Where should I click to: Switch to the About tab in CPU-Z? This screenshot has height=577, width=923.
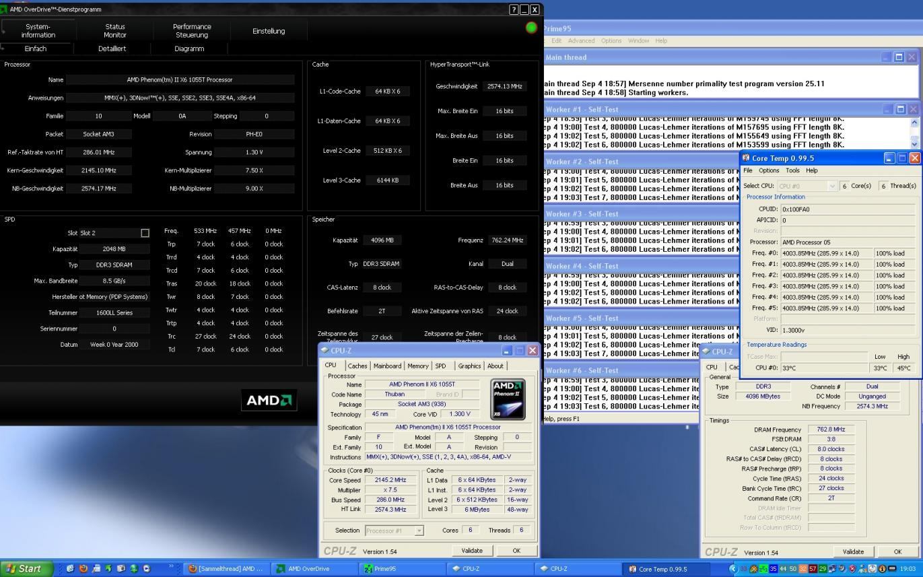495,366
